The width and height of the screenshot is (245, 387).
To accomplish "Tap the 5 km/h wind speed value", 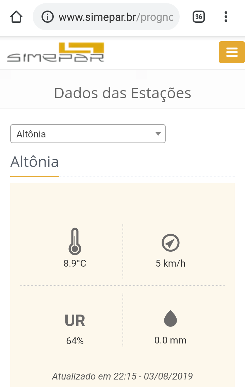I will tap(170, 263).
